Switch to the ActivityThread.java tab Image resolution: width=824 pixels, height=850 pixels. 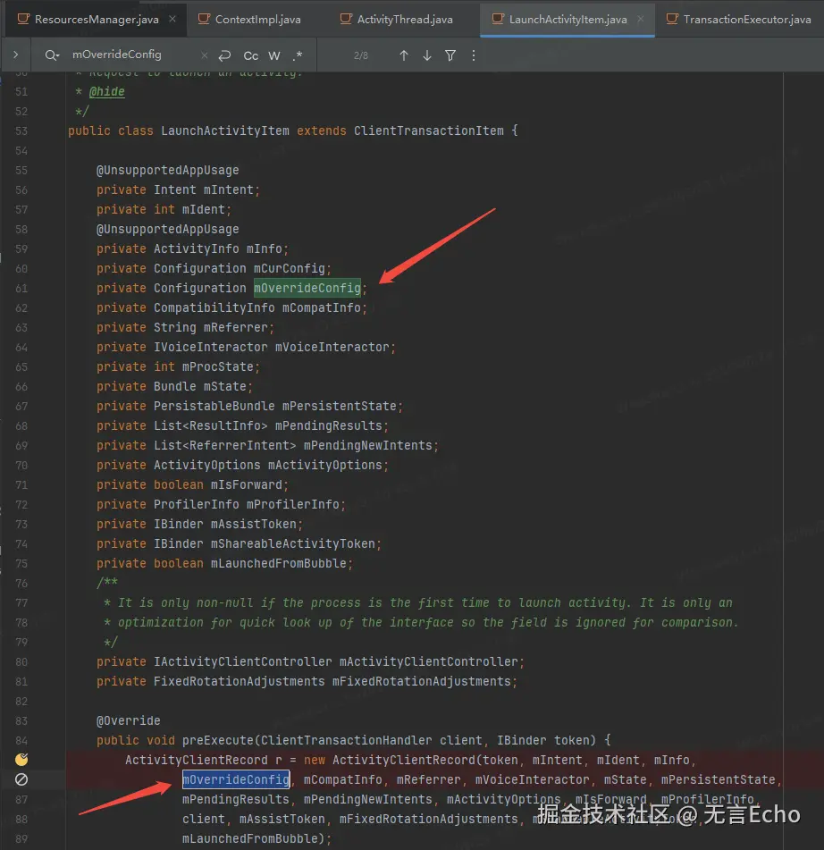point(404,19)
